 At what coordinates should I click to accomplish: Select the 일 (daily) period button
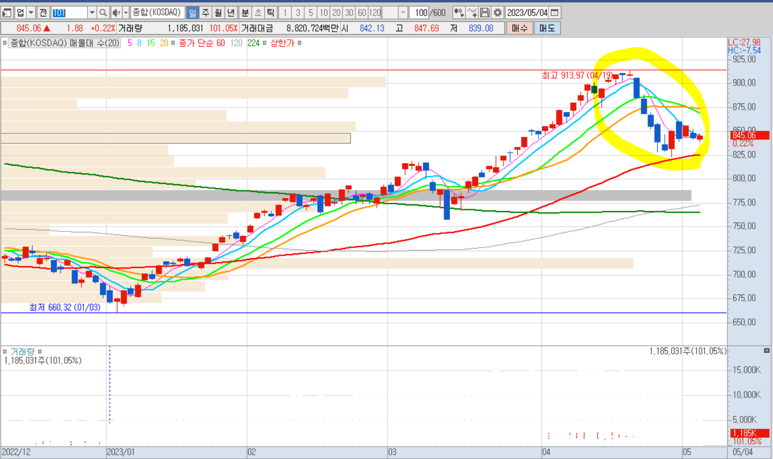tap(193, 12)
